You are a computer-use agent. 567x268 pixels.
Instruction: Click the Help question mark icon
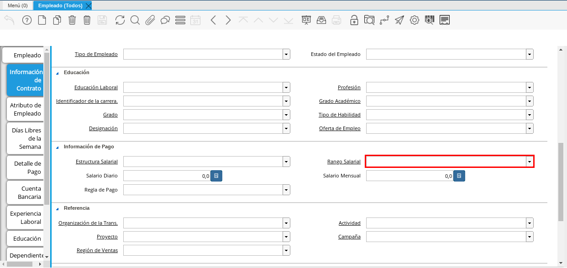tap(27, 20)
